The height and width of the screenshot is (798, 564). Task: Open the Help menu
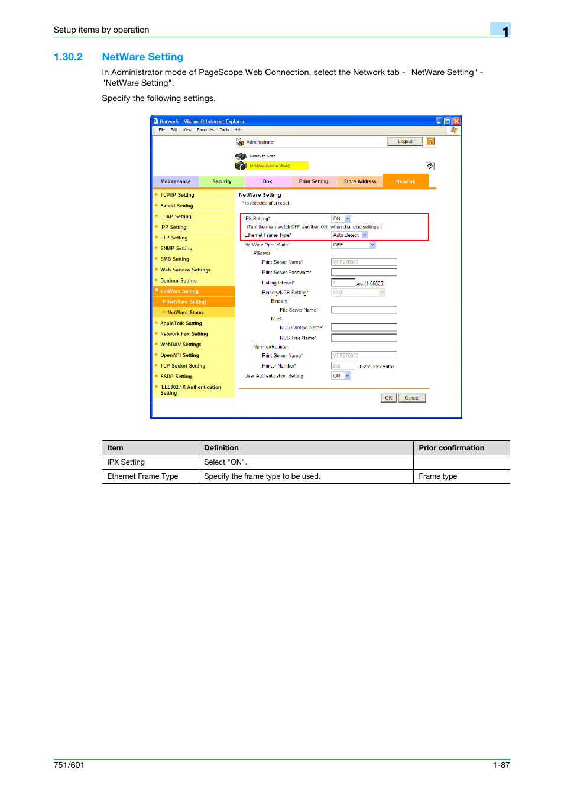tap(238, 130)
